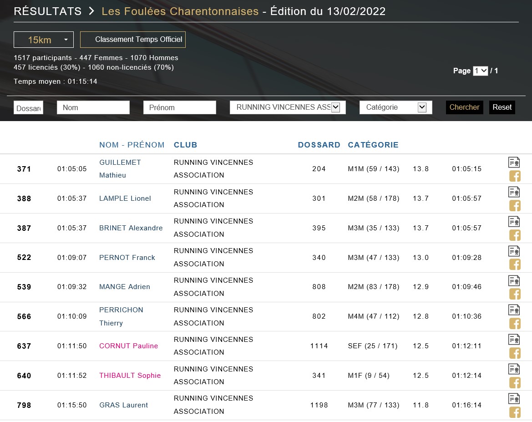The height and width of the screenshot is (422, 532).
Task: Focus the Nom search field
Action: pyautogui.click(x=93, y=107)
